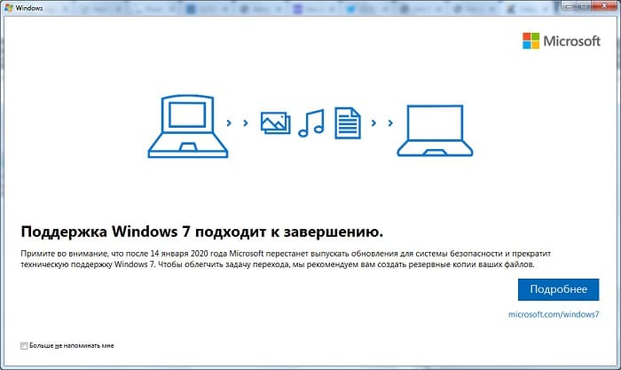Click the "Microsoft" wordmark text
This screenshot has width=621, height=370.
point(572,41)
